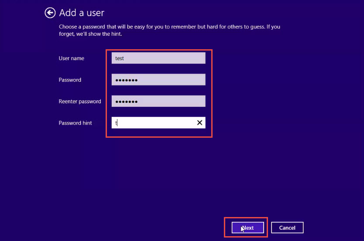The width and height of the screenshot is (364, 241).
Task: Focus the Password input field
Action: [x=158, y=79]
